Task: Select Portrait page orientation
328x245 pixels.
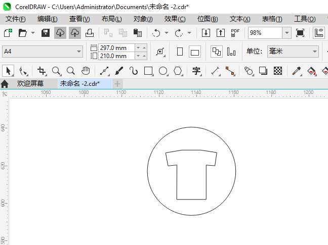Action: pos(180,52)
